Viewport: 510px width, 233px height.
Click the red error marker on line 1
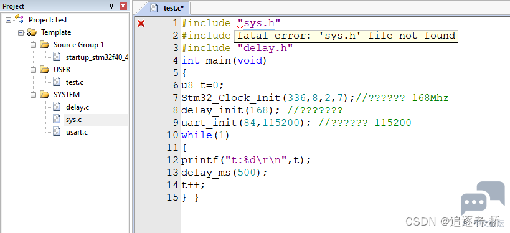pos(141,24)
